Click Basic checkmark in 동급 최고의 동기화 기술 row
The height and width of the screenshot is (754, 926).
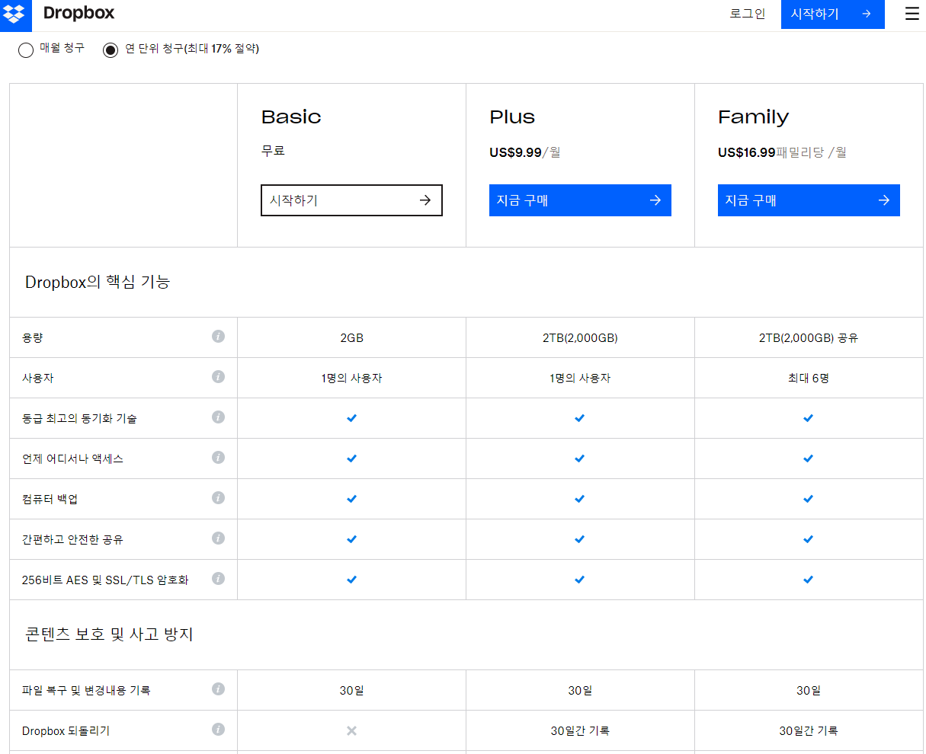(x=351, y=418)
